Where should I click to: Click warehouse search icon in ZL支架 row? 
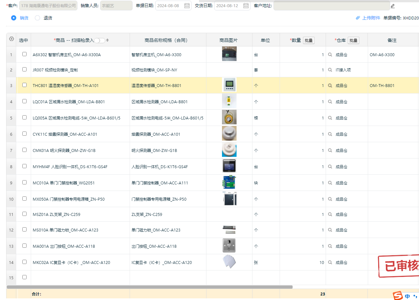coord(330,214)
